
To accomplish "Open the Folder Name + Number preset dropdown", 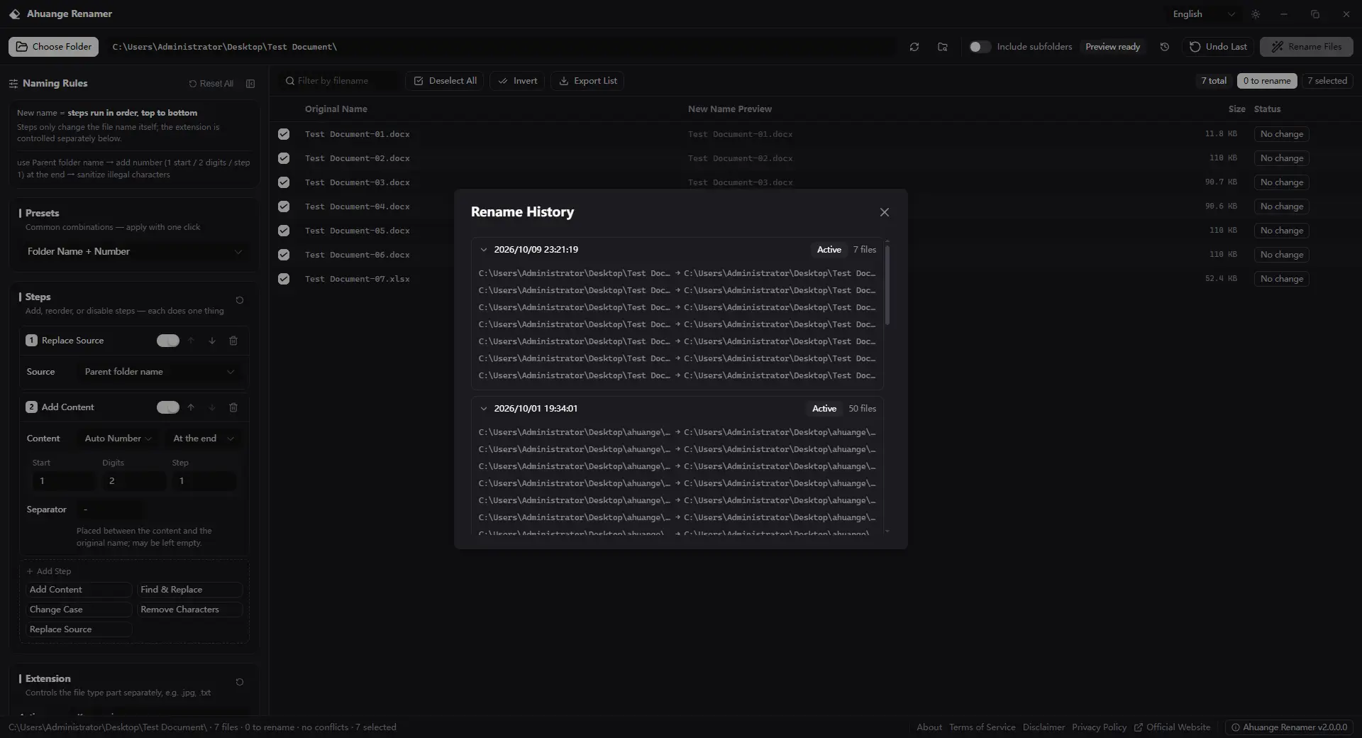I will pos(134,252).
